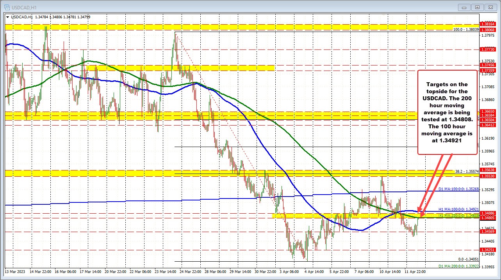Click the 23 Mar 14:00 time axis label
The height and width of the screenshot is (280, 501).
(166, 271)
